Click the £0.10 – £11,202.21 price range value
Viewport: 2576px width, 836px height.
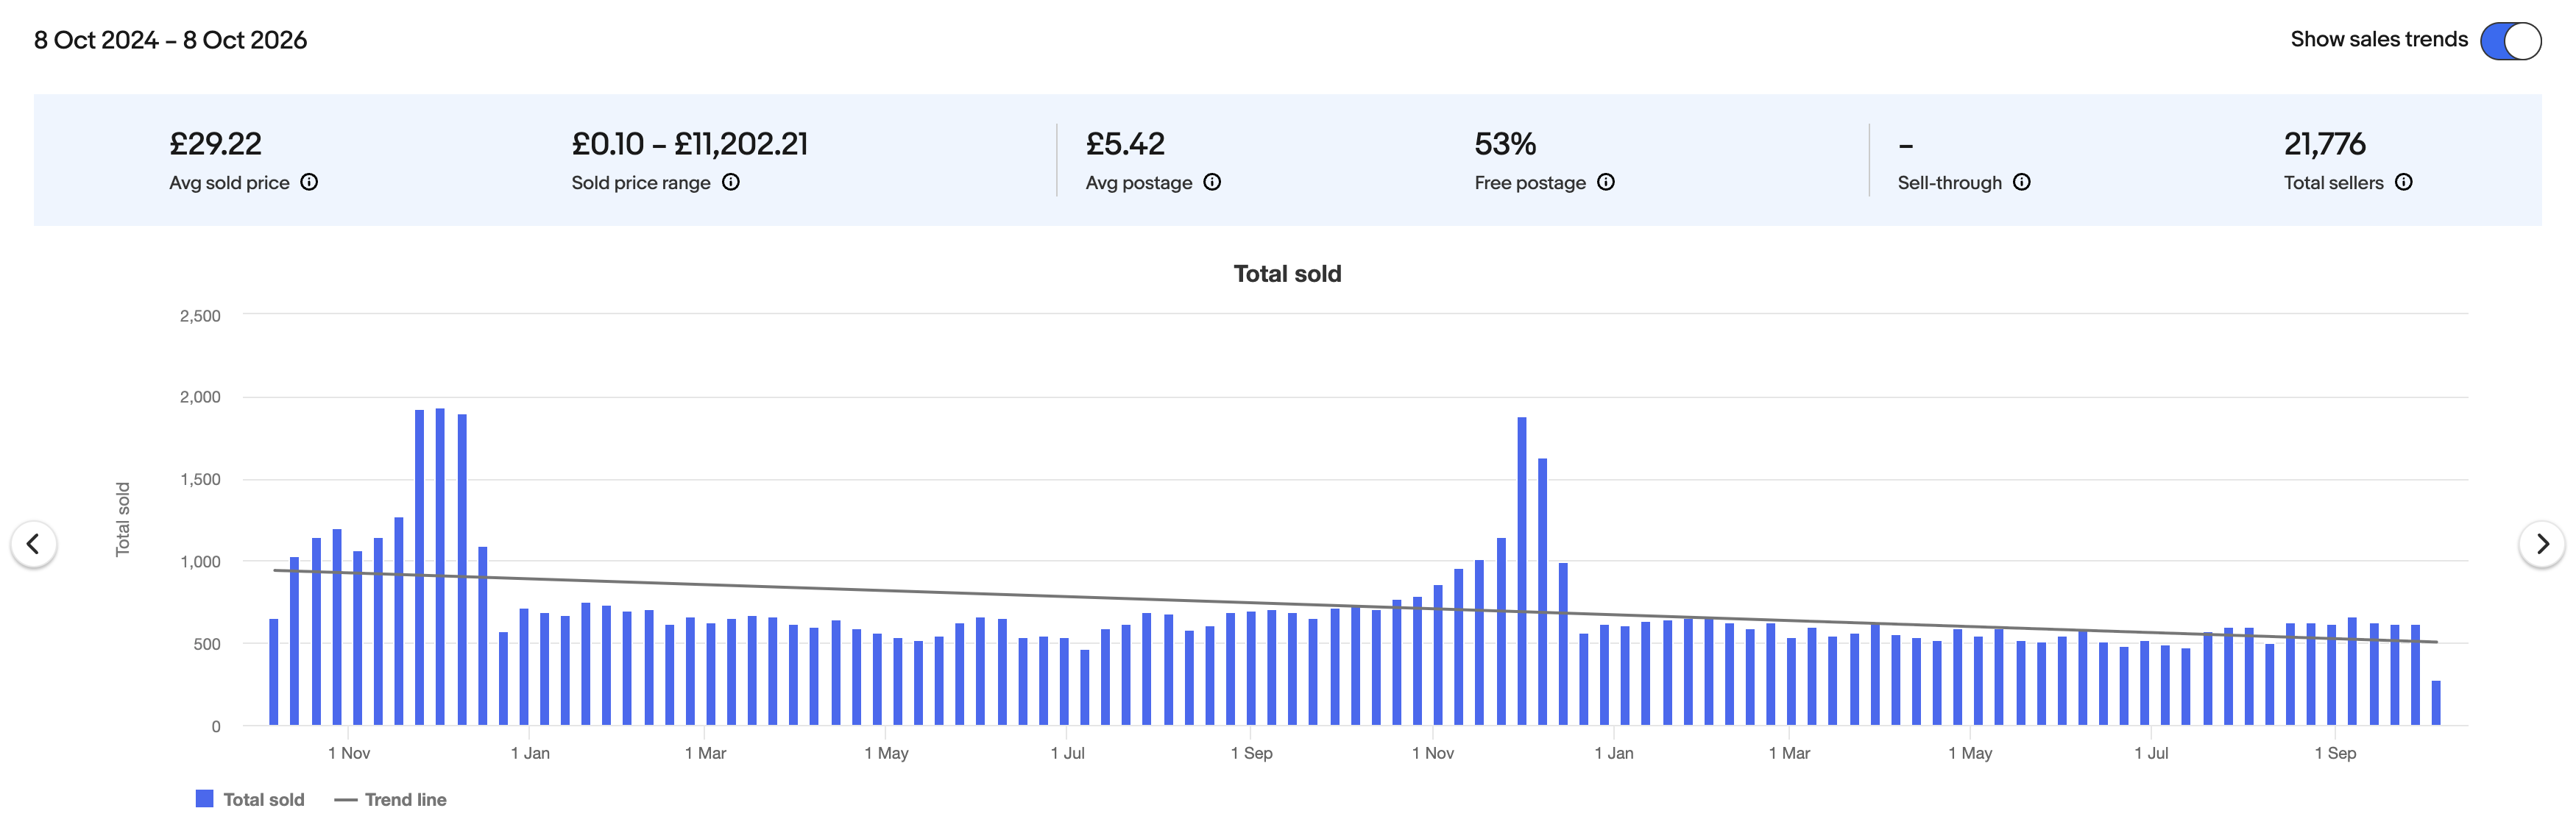point(689,144)
